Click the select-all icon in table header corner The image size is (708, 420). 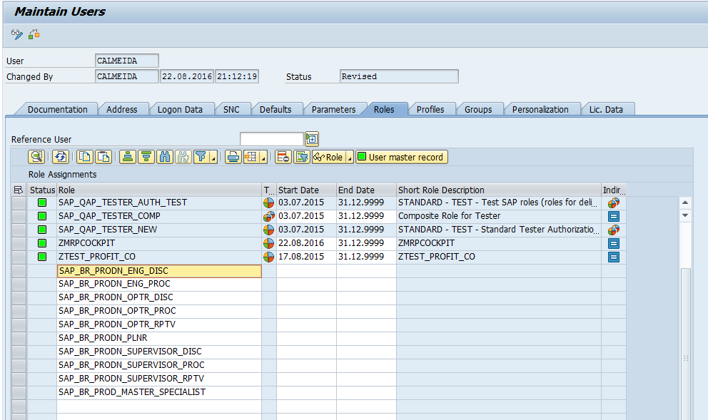pos(19,190)
